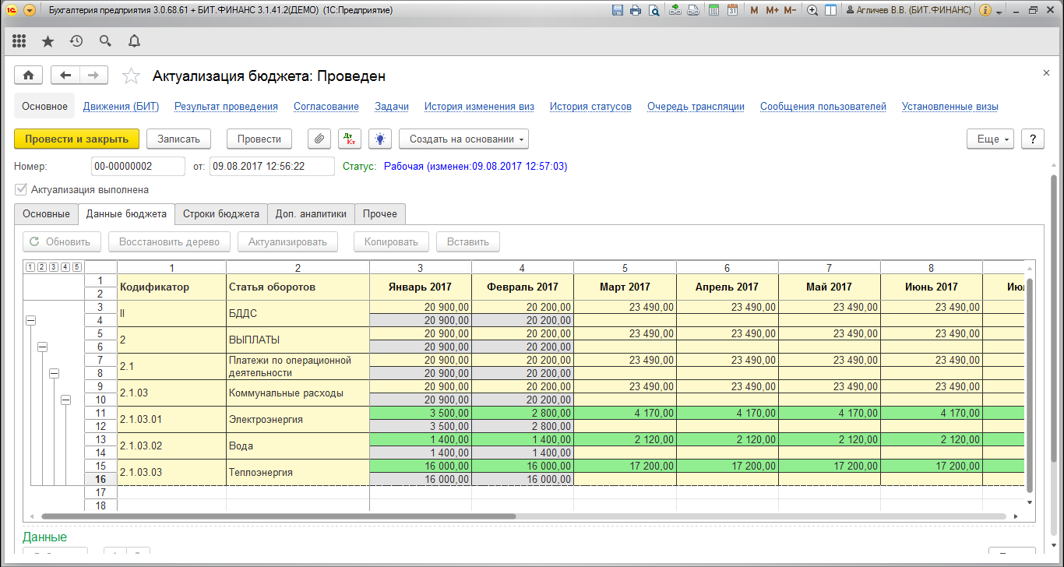
Task: Click the light bulb icon
Action: (x=380, y=139)
